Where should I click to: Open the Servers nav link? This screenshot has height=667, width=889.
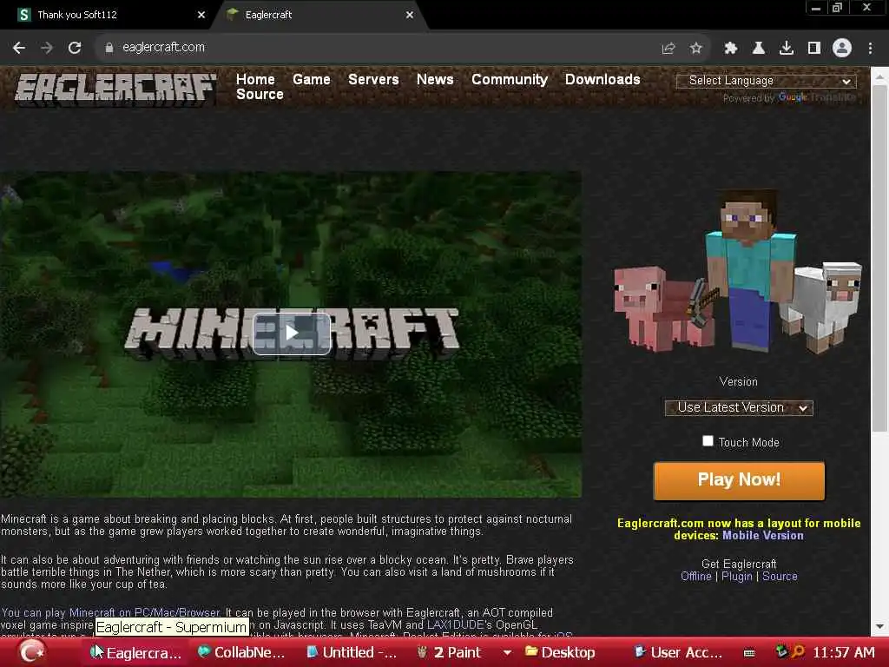click(373, 79)
